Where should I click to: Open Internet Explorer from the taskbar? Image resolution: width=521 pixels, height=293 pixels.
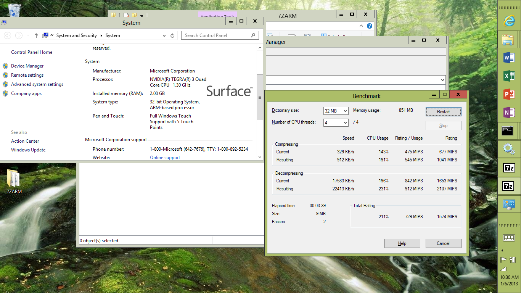coord(509,21)
